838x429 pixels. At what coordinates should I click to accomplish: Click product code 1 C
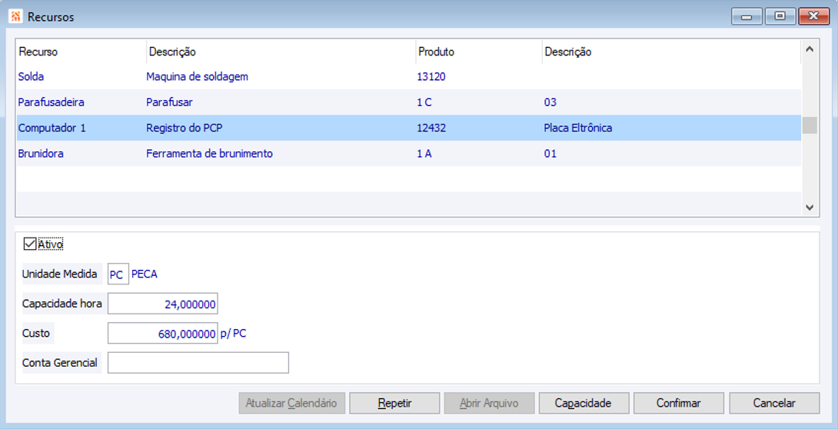(424, 102)
